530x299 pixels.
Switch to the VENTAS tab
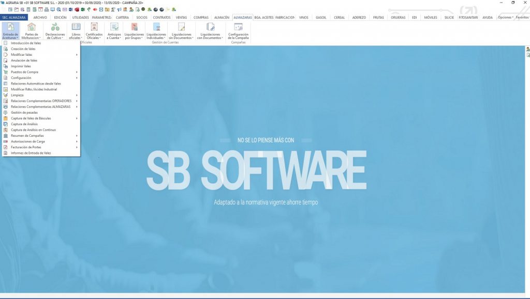pos(181,17)
